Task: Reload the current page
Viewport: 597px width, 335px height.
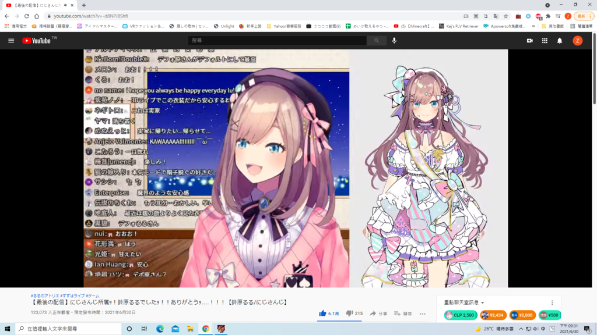Action: [x=27, y=16]
